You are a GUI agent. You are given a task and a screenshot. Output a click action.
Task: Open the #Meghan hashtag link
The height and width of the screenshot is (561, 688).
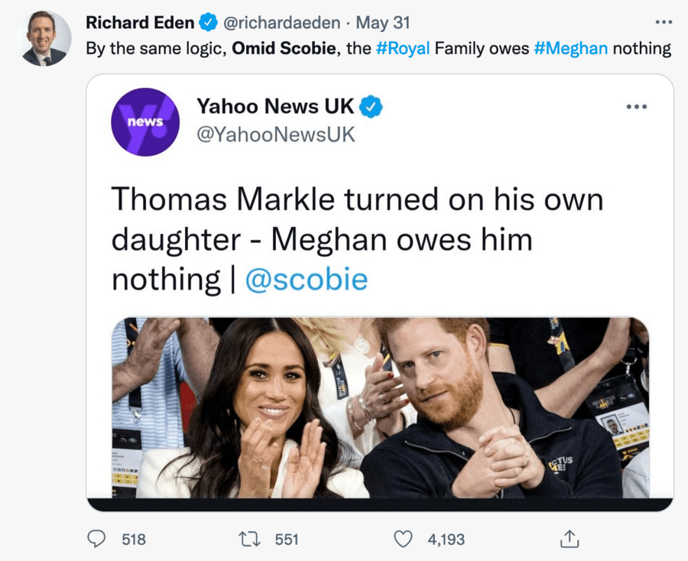570,49
